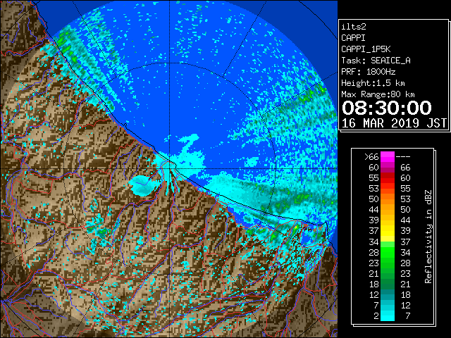451x338 pixels.
Task: Click the radar site name 'ilts2'
Action: (x=354, y=27)
